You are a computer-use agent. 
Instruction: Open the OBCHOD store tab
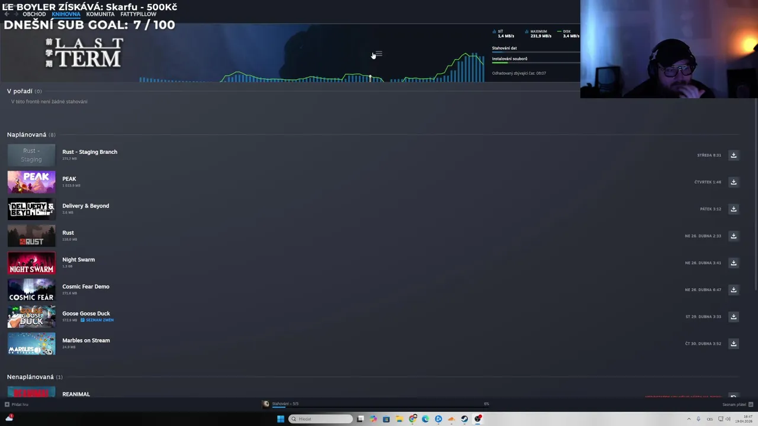click(x=34, y=14)
